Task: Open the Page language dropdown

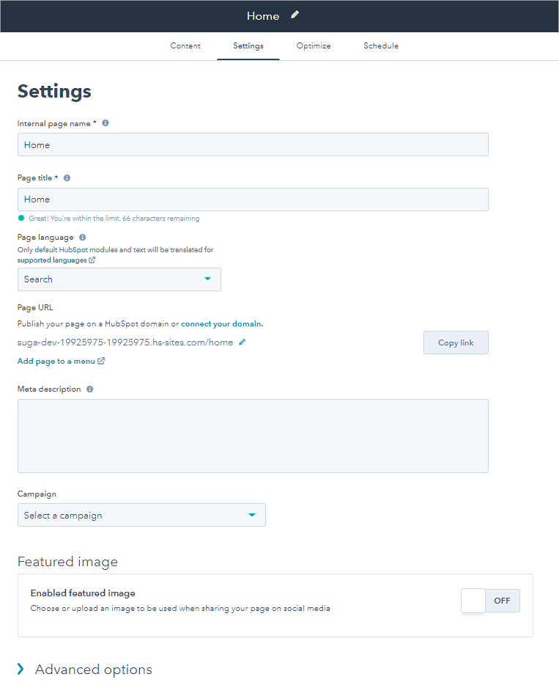Action: pos(119,279)
